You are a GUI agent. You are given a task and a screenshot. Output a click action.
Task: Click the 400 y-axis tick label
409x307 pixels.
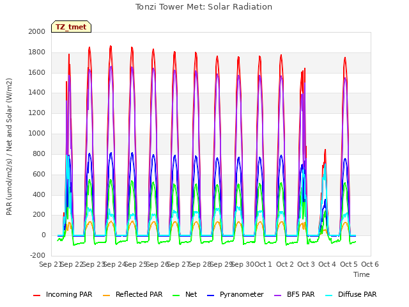click(39, 194)
